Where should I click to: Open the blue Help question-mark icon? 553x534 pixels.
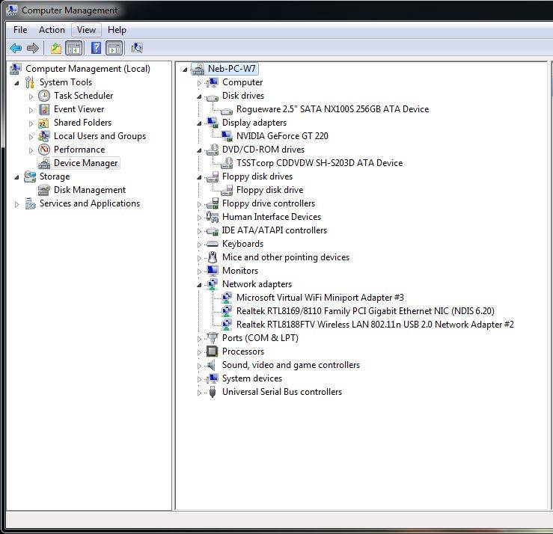pos(97,48)
